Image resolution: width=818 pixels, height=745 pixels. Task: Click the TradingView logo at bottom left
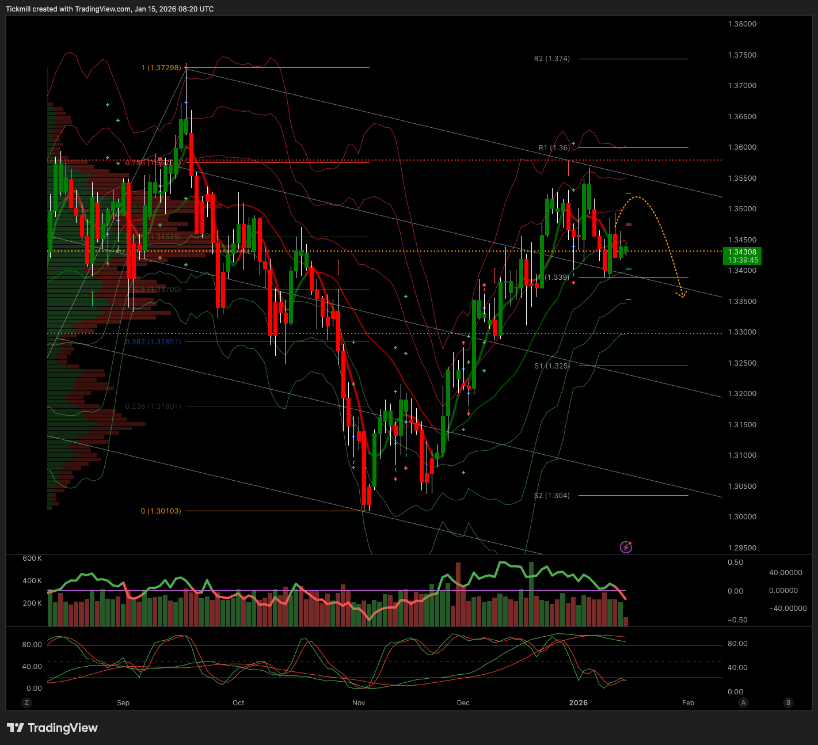coord(52,728)
